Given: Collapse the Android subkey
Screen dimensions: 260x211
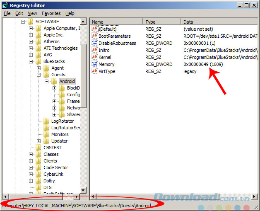Looking at the screenshot, I should pos(47,81).
